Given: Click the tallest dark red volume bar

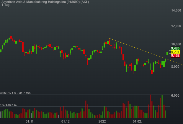Looking at the screenshot, I should tap(150, 106).
